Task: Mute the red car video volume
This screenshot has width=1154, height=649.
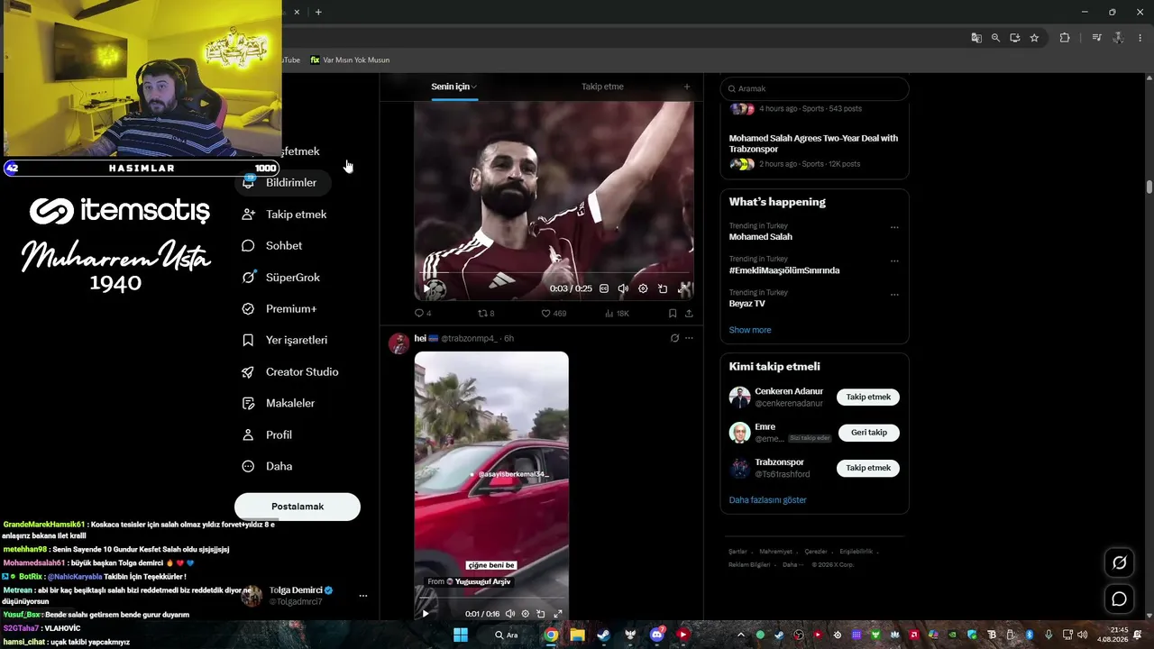Action: 510,614
